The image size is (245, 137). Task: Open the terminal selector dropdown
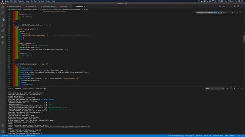click(x=215, y=89)
